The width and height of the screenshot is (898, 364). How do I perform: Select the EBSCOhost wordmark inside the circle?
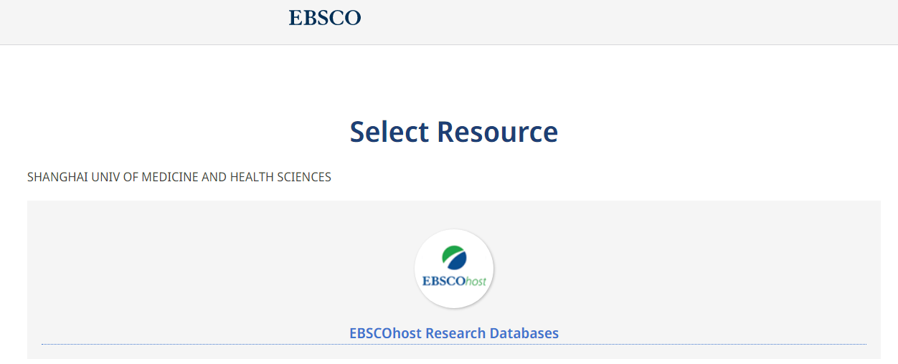click(454, 281)
